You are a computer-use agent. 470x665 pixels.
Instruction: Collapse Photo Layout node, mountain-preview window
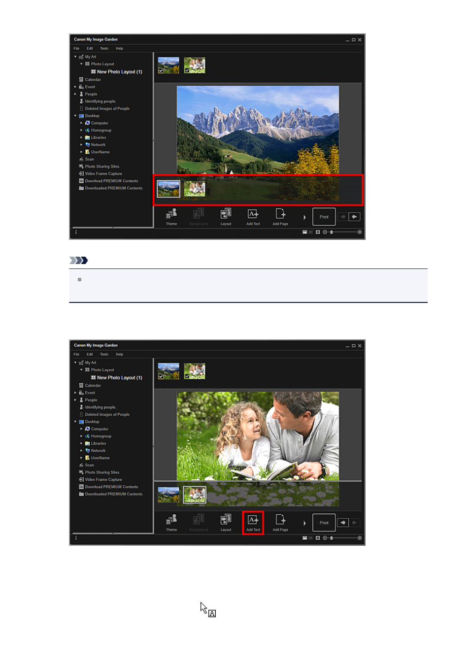81,64
